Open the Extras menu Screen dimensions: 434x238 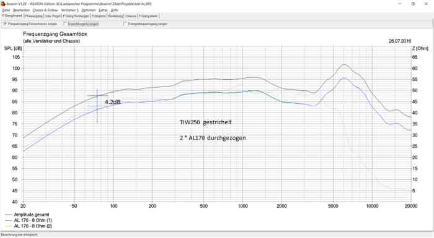pos(103,11)
